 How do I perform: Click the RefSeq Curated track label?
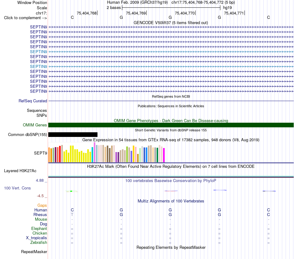(x=33, y=101)
